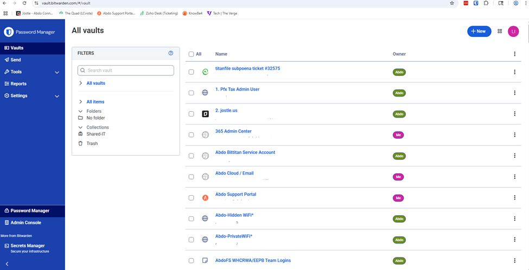
Task: Open the product switcher grid icon
Action: click(500, 31)
